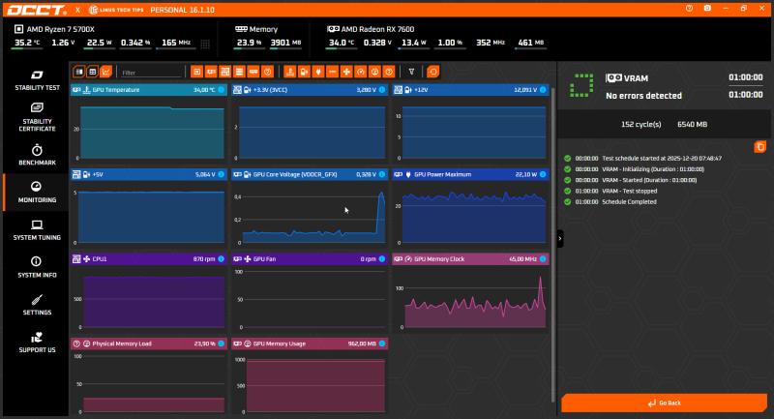Select Monitoring in sidebar
This screenshot has height=419, width=774.
click(x=37, y=193)
